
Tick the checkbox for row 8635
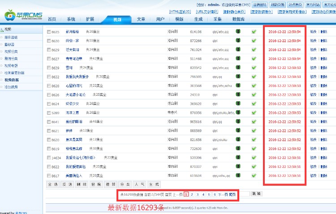coord(49,32)
